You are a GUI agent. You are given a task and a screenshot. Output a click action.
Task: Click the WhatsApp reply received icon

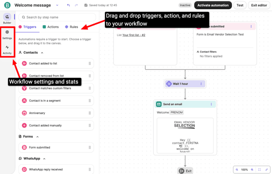(24, 169)
